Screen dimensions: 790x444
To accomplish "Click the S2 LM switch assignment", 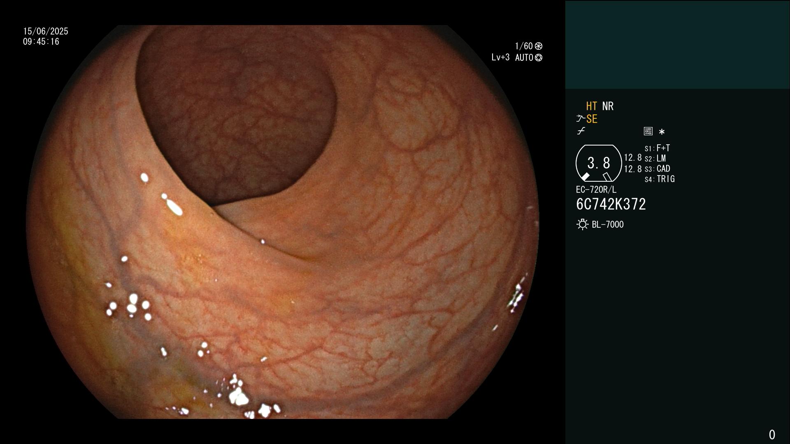I will click(x=655, y=158).
